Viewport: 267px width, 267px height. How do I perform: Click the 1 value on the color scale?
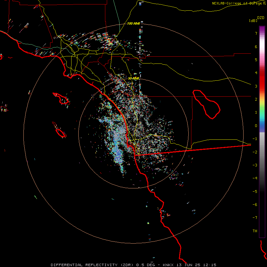(x=256, y=112)
